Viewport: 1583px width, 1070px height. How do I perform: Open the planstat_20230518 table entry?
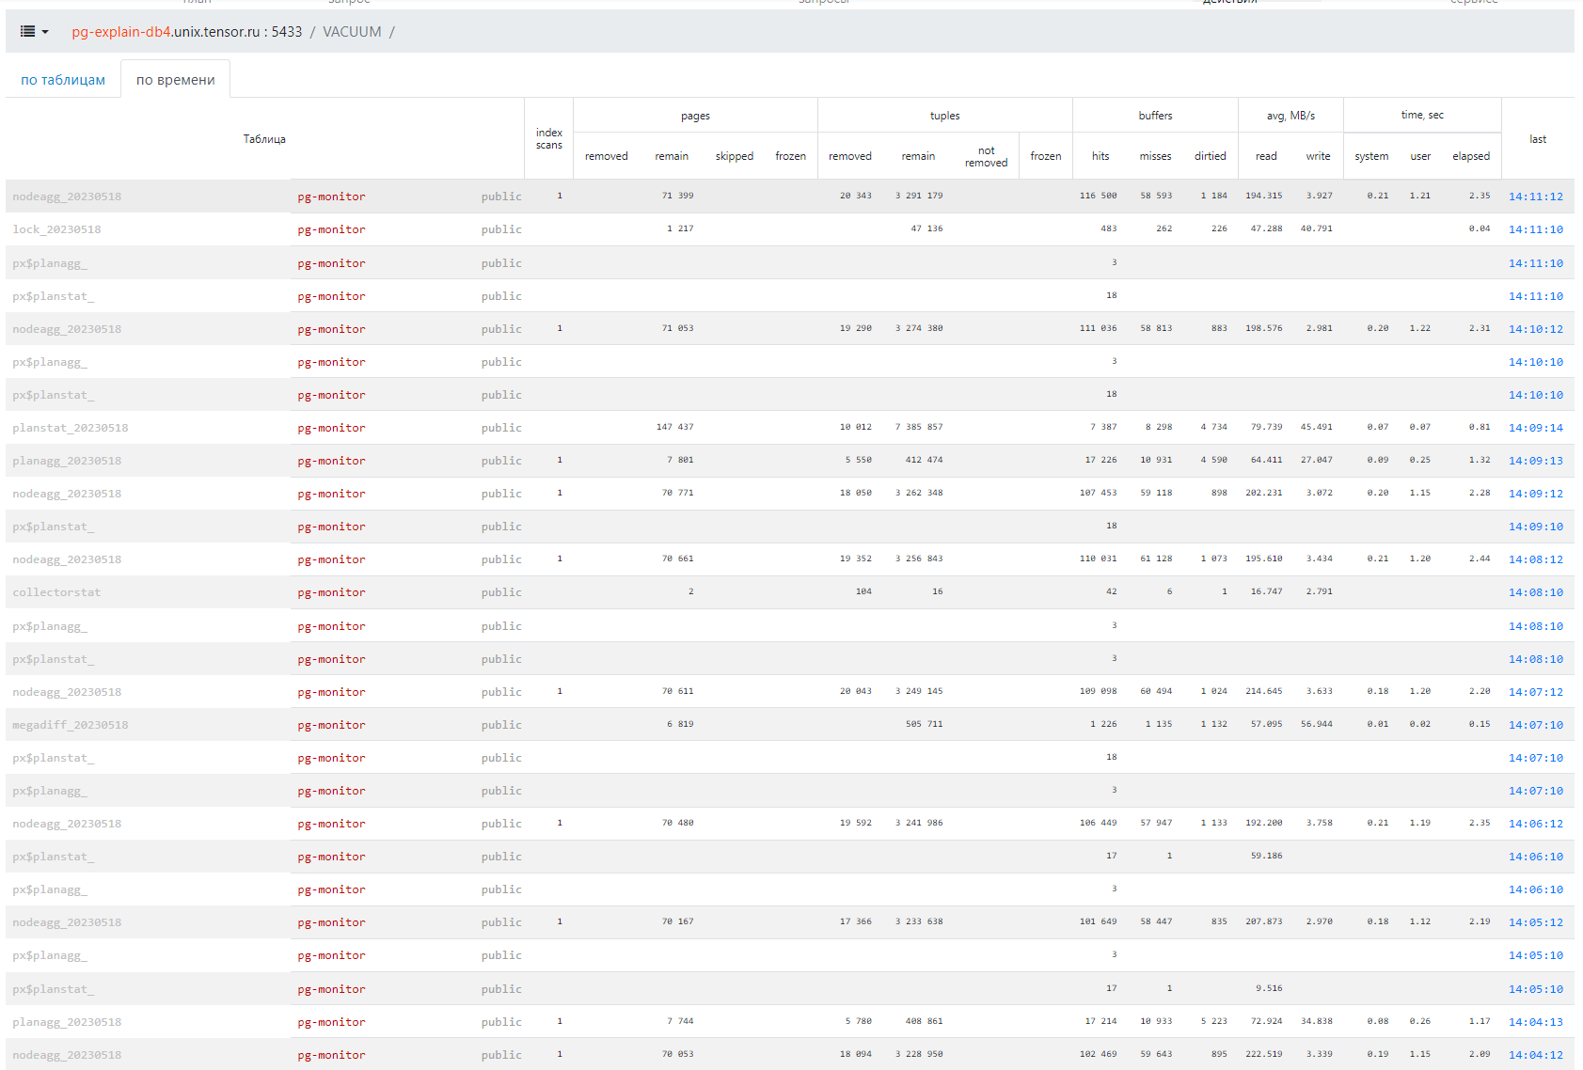pos(71,428)
